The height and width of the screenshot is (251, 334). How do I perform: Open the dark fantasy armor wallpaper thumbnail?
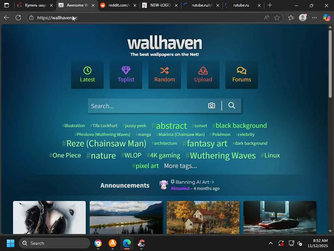50,217
